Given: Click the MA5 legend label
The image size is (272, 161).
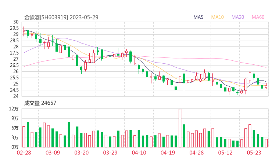Looking at the screenshot, I should click(198, 17).
